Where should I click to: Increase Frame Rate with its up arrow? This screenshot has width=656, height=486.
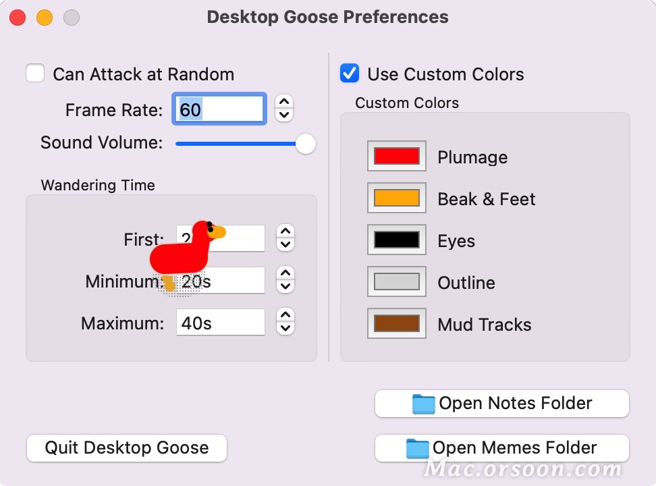point(284,103)
